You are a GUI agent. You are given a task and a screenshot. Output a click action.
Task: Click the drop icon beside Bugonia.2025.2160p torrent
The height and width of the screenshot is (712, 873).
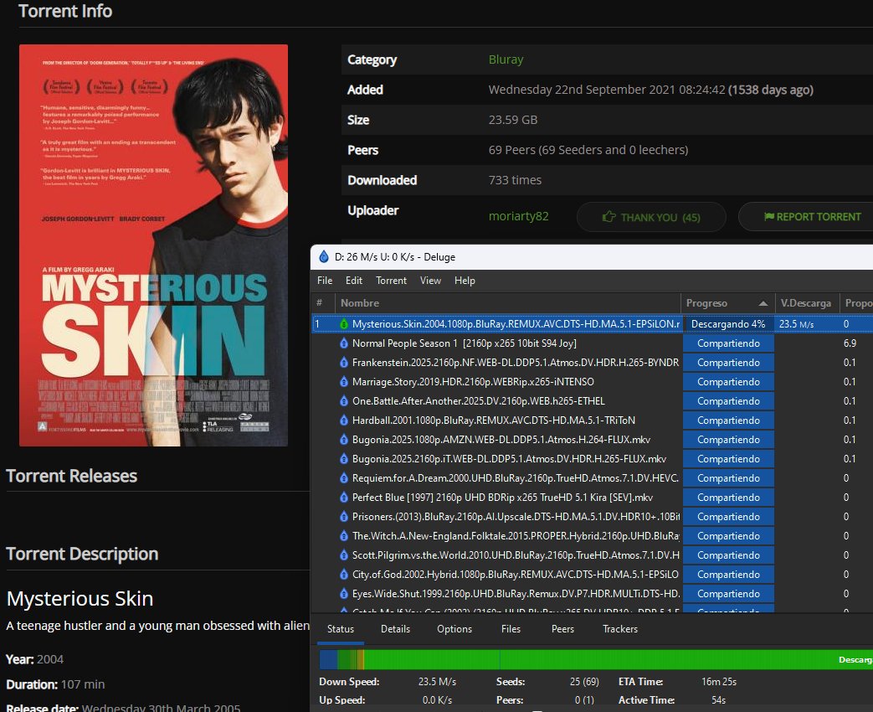(344, 458)
